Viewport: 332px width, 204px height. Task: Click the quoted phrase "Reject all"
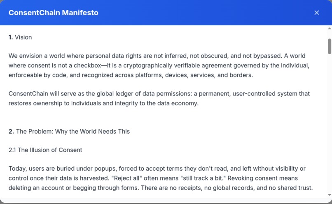126,178
